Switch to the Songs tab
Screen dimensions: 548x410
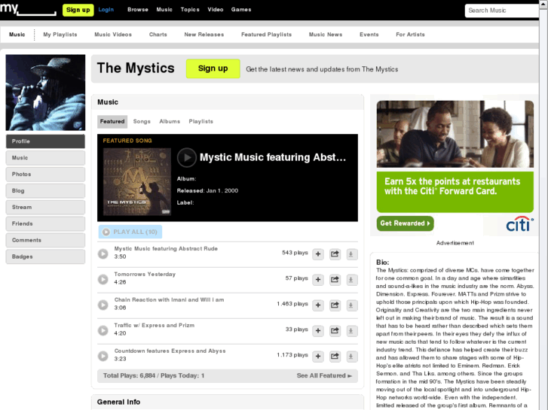click(142, 121)
